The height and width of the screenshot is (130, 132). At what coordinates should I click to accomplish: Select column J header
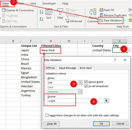click(x=102, y=41)
